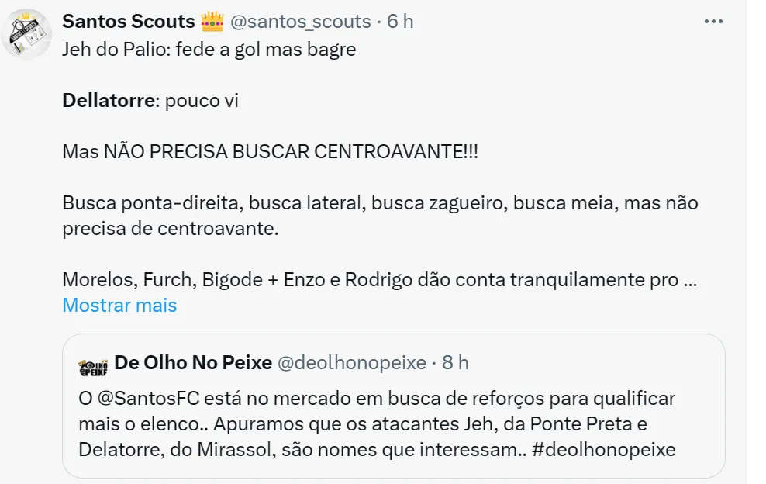The image size is (766, 484).
Task: Open the De Olho No Peixe account name
Action: pyautogui.click(x=193, y=362)
